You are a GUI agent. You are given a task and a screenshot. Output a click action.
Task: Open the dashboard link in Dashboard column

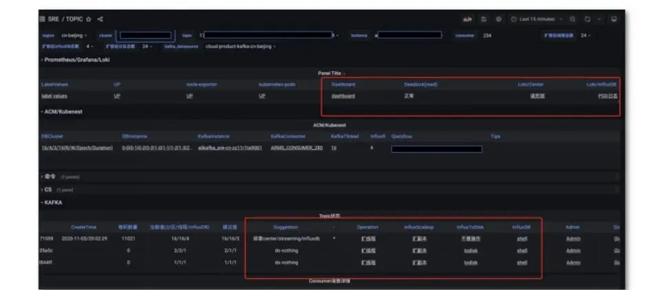[x=343, y=96]
